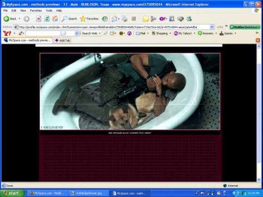Refresh the page with the green arrows icon

[47, 19]
